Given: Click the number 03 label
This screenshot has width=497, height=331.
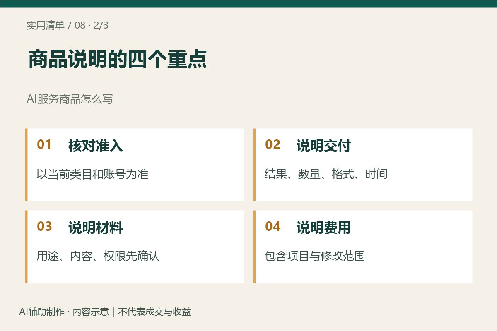Looking at the screenshot, I should [44, 227].
